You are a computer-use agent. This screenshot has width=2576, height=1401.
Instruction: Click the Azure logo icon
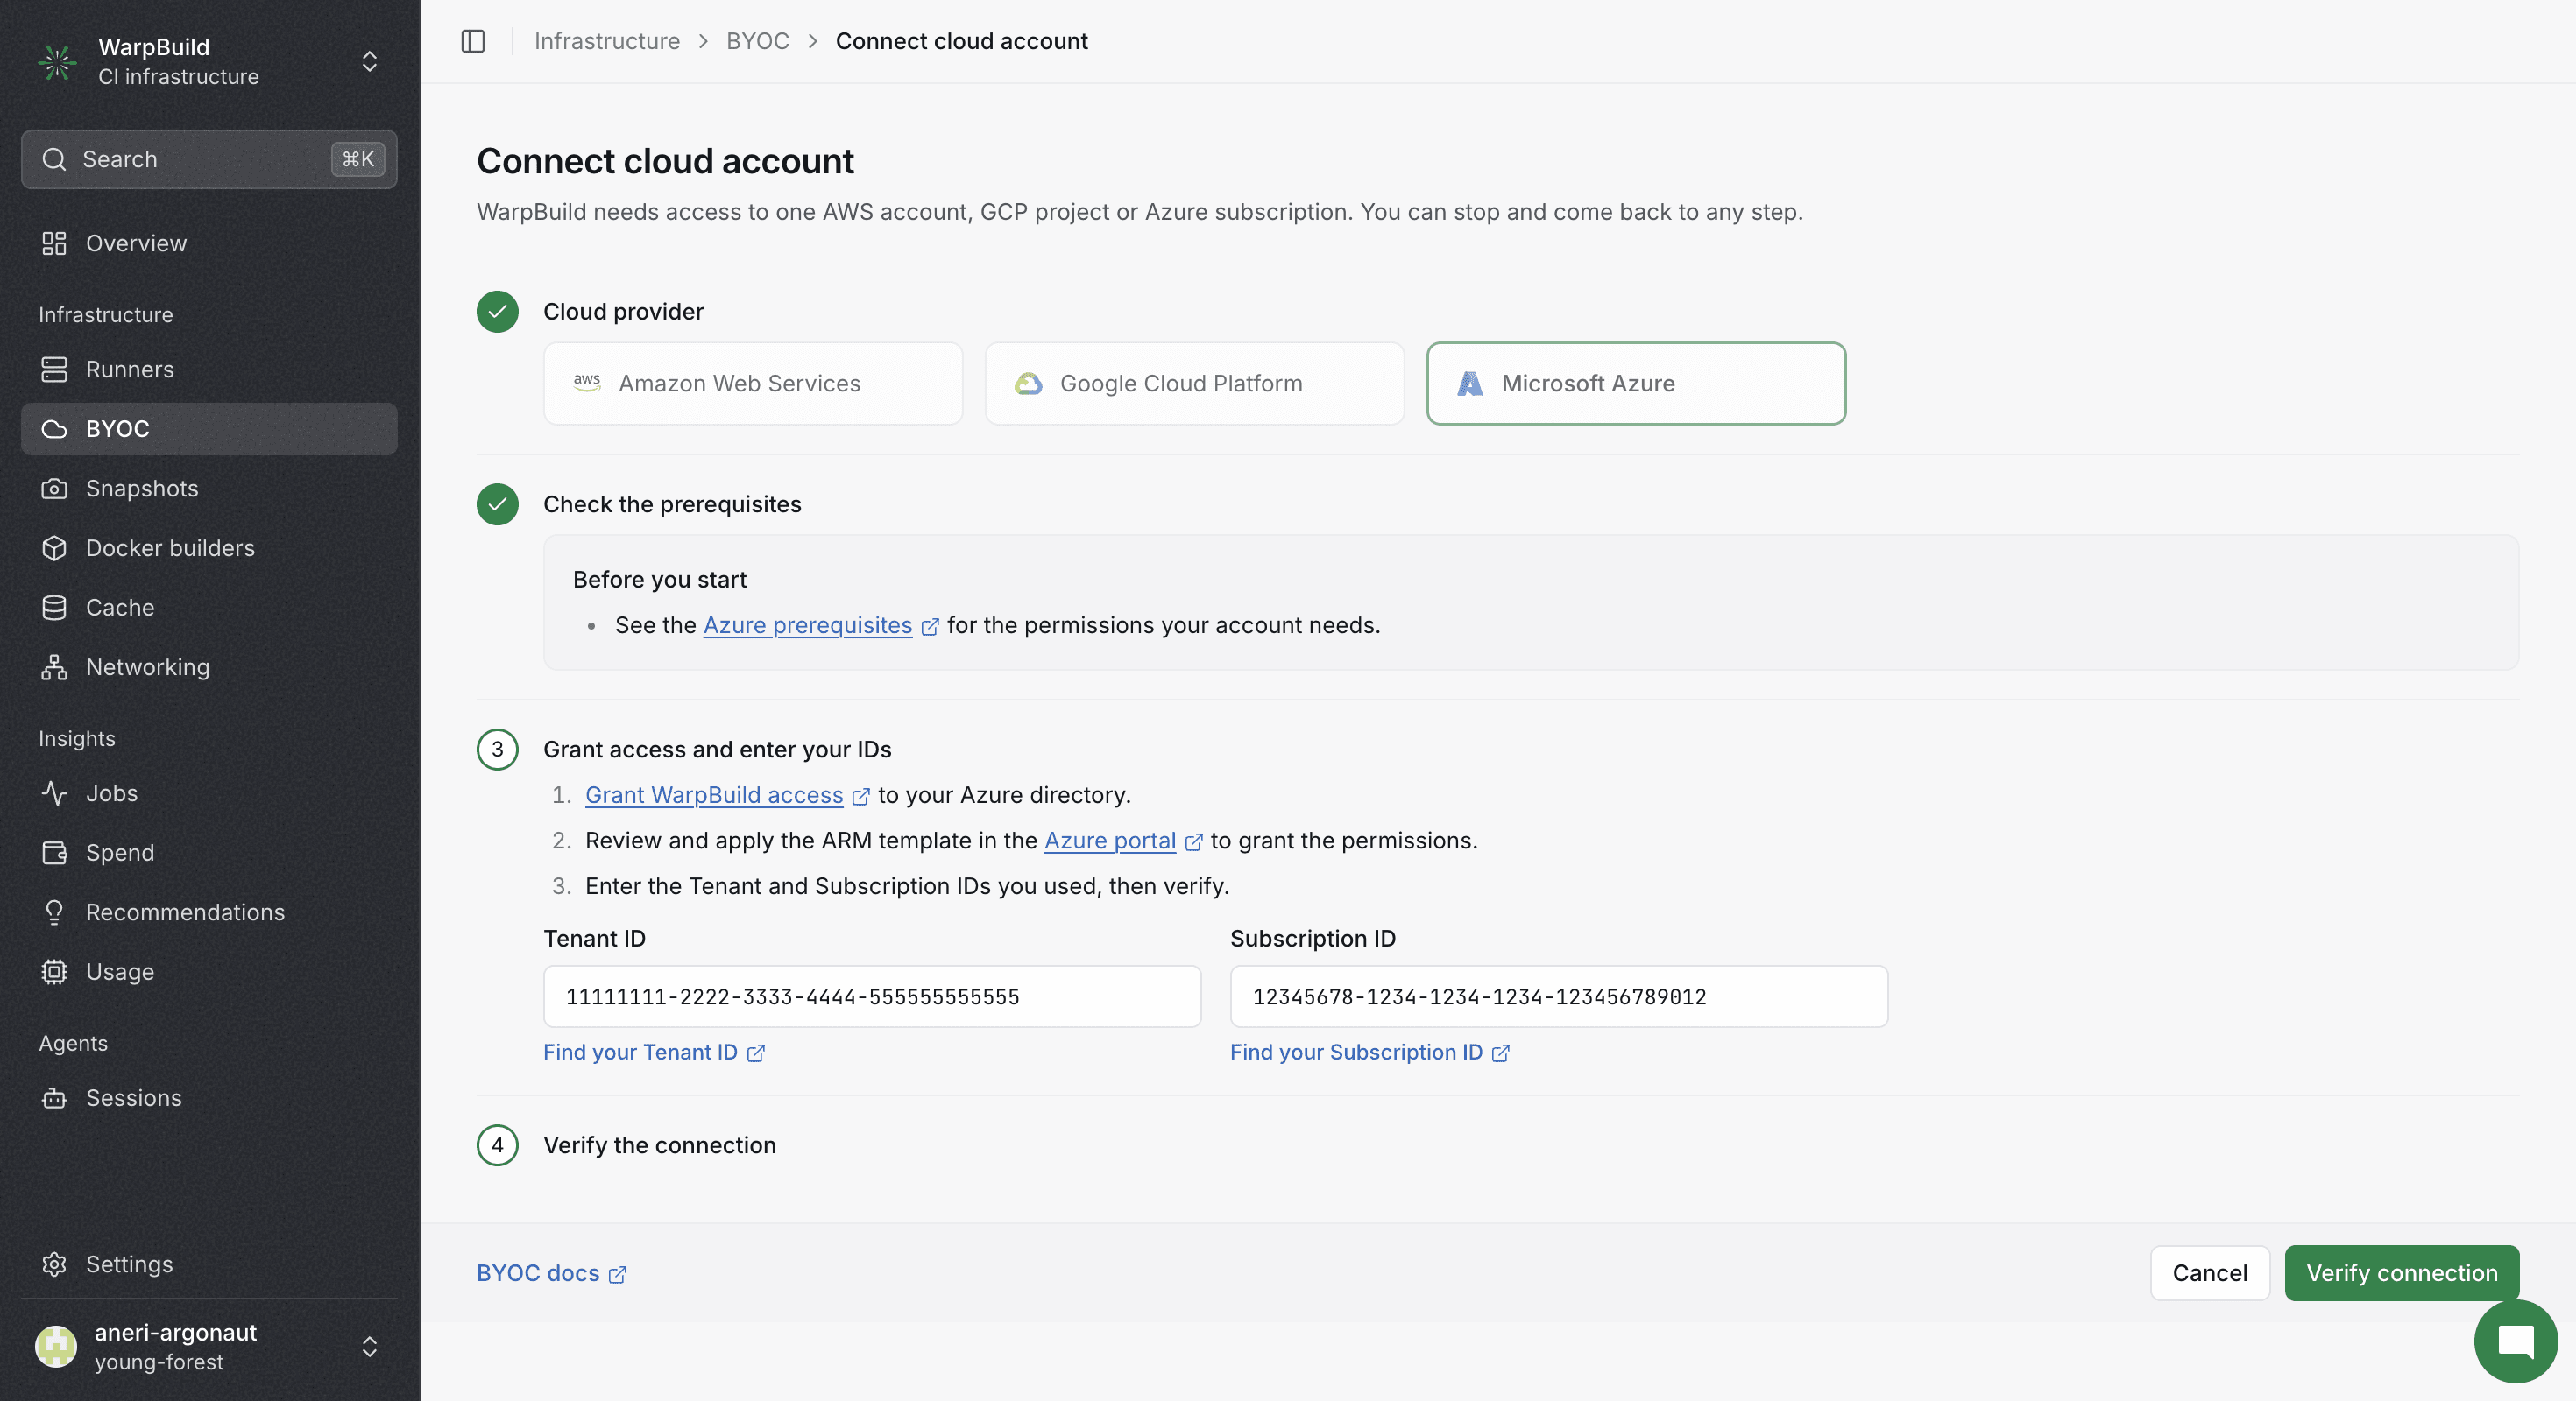click(x=1469, y=383)
